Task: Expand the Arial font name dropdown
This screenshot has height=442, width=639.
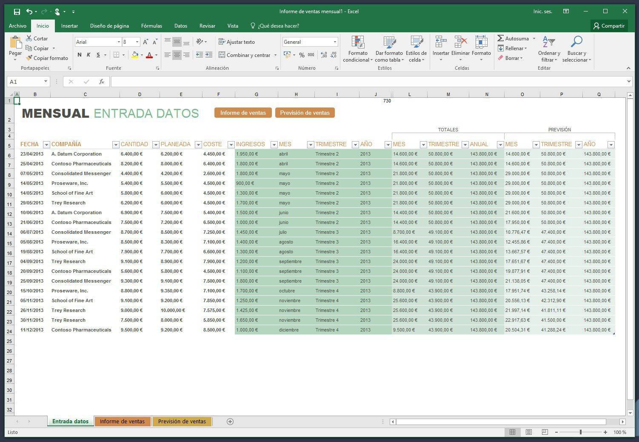Action: [119, 42]
